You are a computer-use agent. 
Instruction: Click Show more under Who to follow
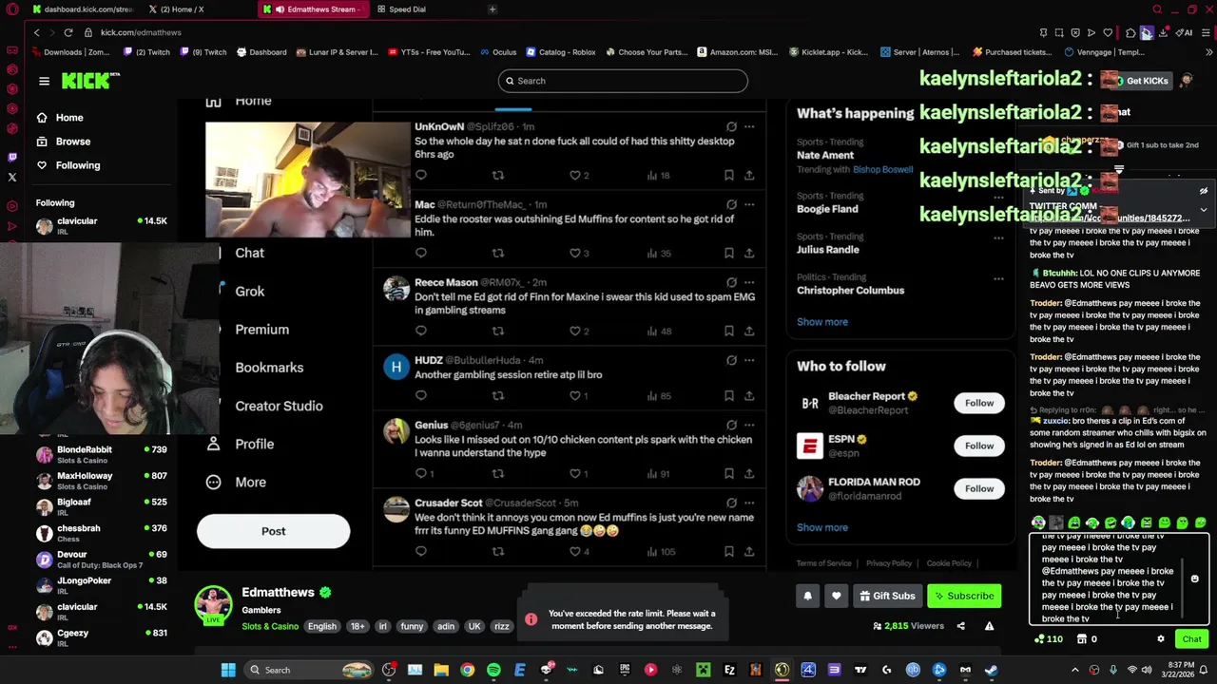tap(821, 527)
